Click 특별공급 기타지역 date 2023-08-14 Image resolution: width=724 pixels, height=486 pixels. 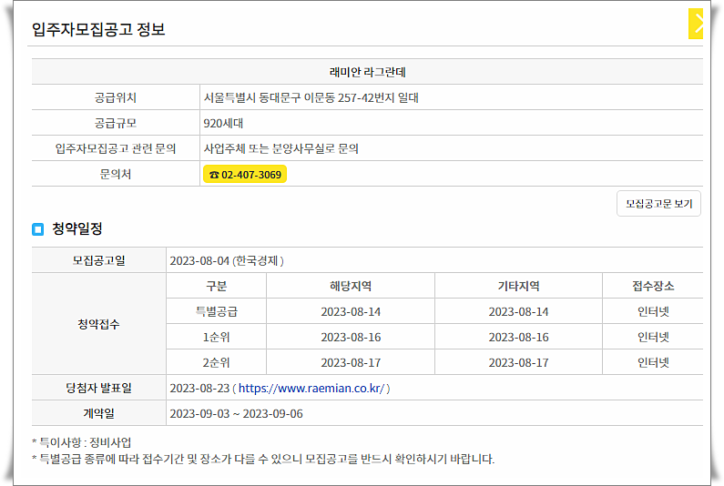pyautogui.click(x=518, y=312)
